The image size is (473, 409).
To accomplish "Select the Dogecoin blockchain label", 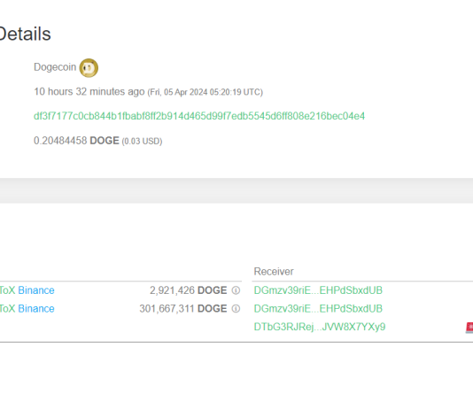I will [x=55, y=67].
